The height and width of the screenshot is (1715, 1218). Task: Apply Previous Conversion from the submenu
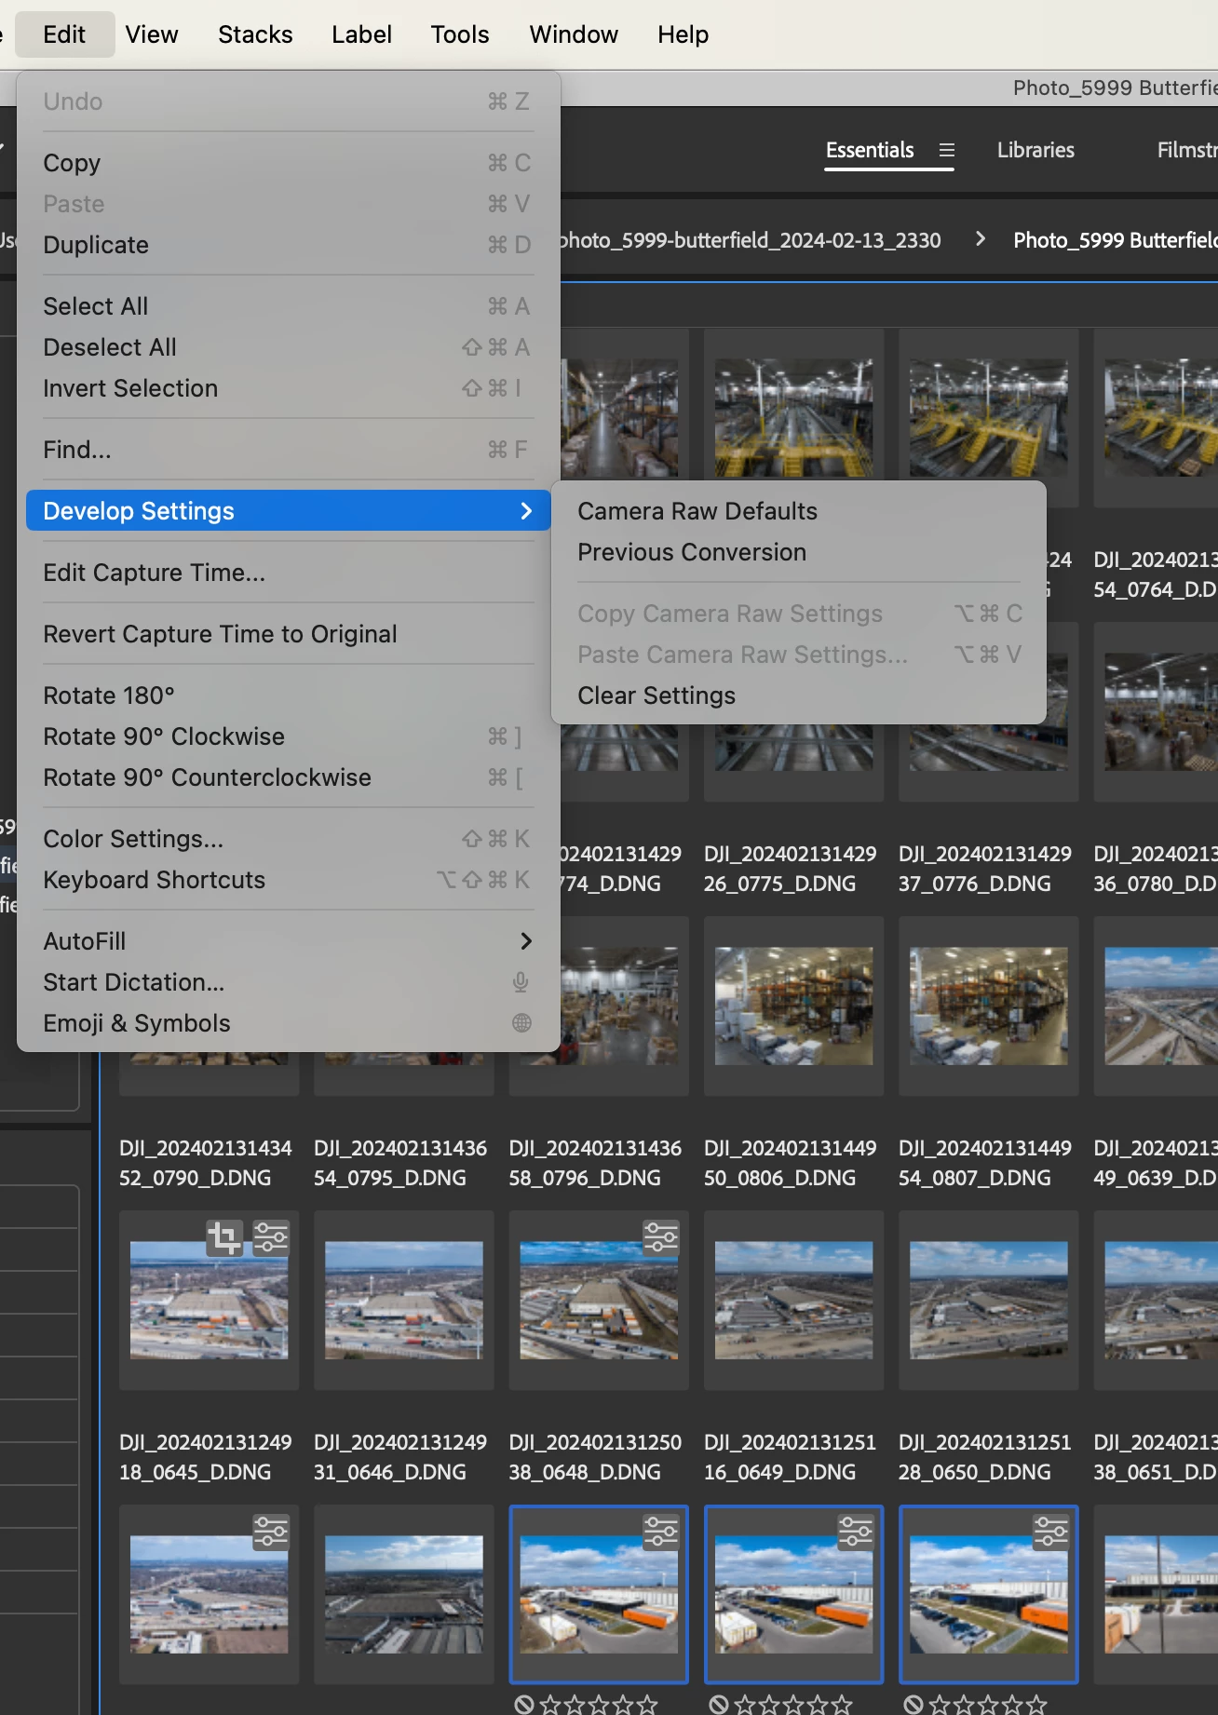[x=798, y=552]
